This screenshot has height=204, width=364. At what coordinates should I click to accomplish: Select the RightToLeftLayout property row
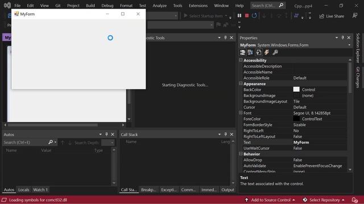click(x=293, y=137)
